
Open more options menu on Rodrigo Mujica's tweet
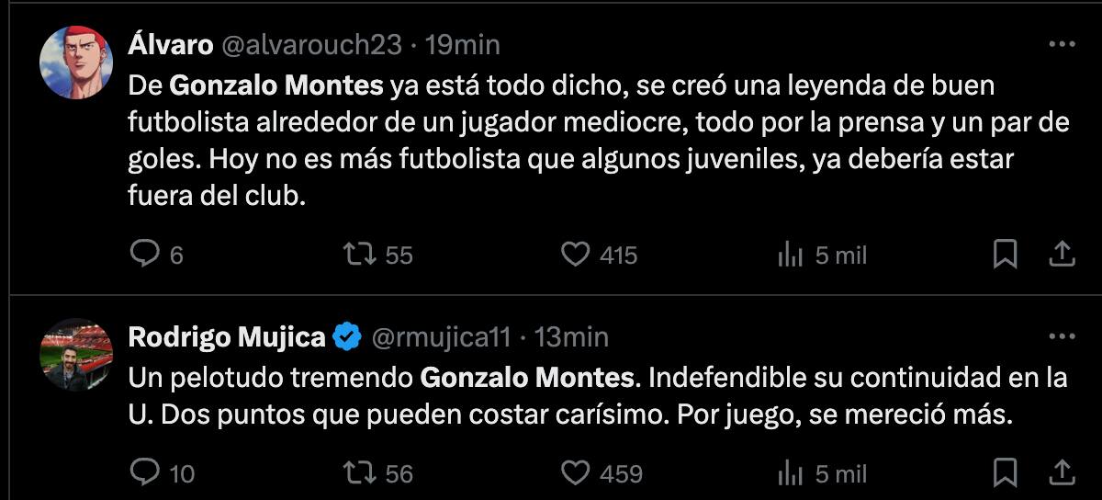[1062, 336]
